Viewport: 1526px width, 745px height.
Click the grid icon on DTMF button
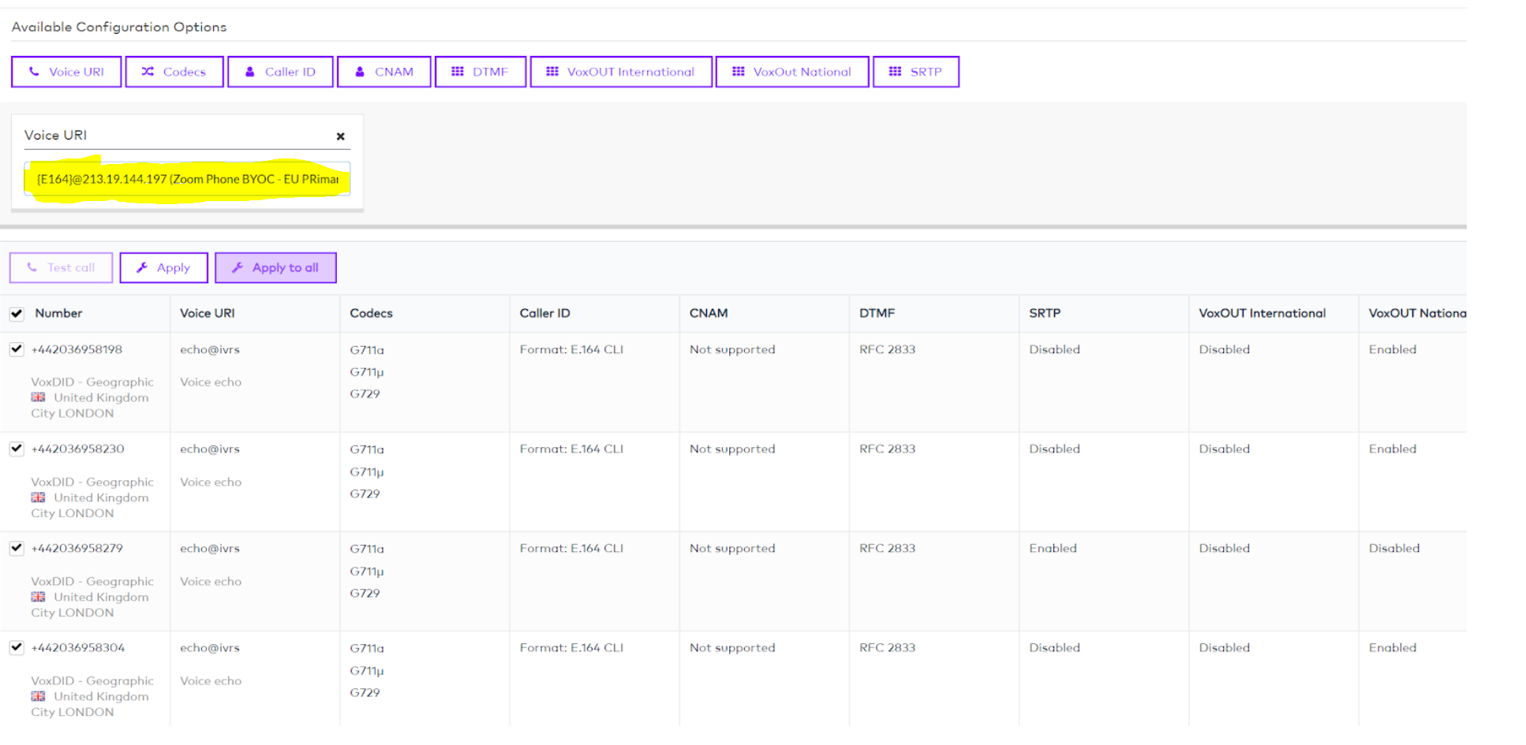click(x=457, y=72)
